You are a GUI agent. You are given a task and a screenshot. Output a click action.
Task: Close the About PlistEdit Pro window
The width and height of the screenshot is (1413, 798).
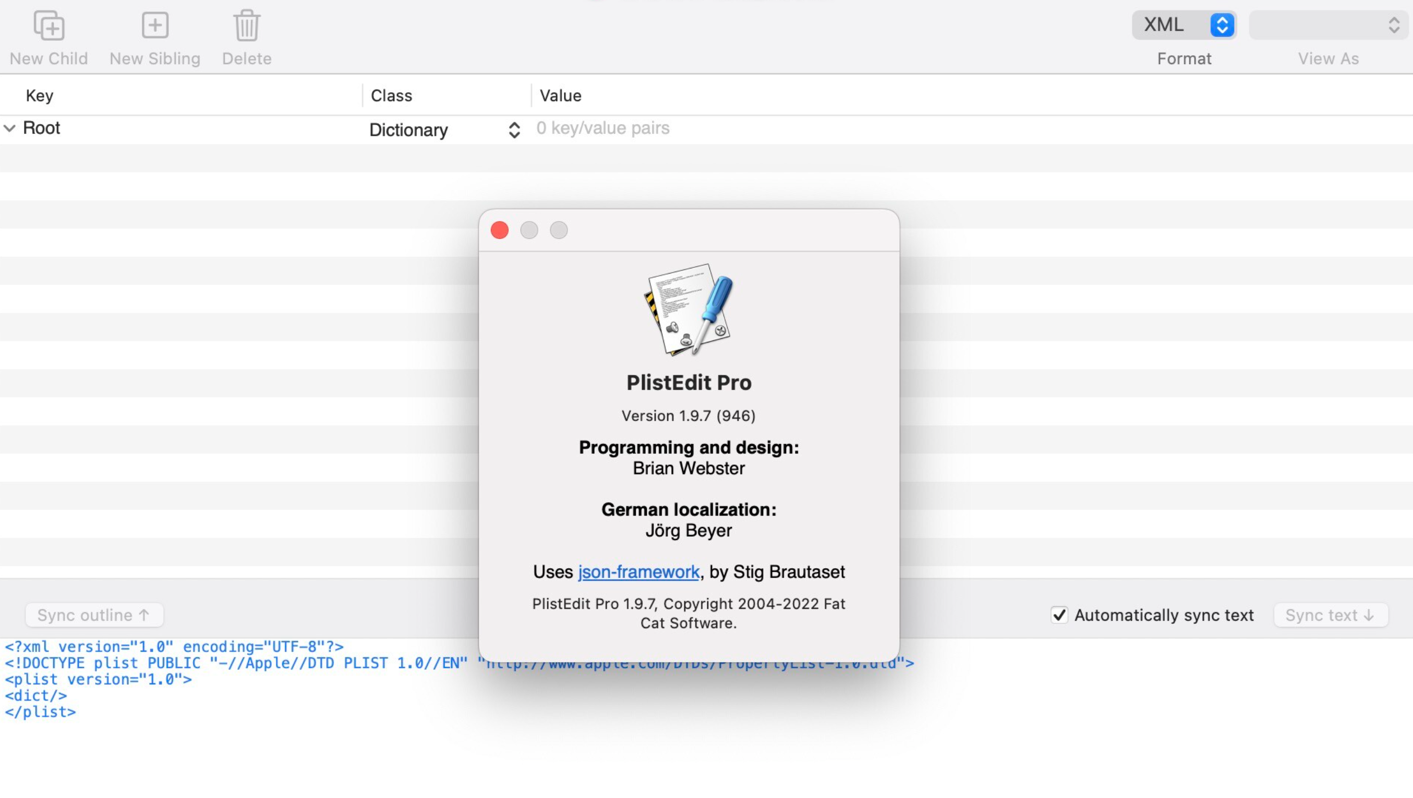pos(499,230)
